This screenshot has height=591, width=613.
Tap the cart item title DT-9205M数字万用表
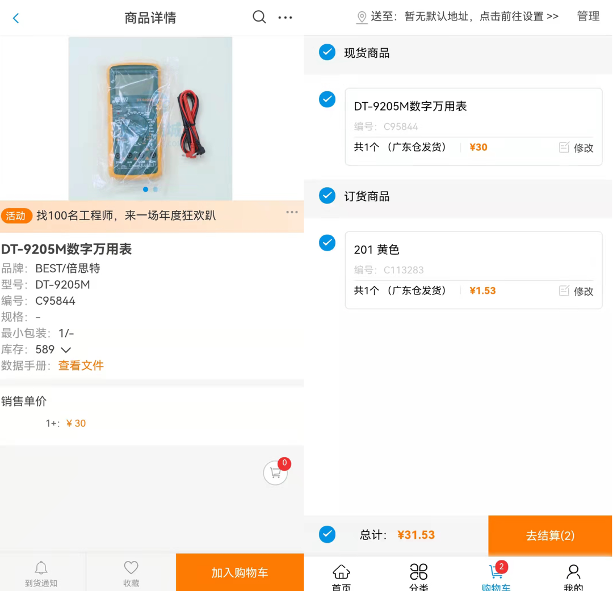(x=410, y=106)
